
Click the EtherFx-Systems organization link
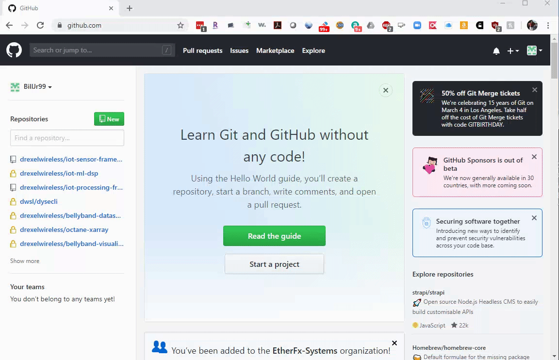[305, 351]
